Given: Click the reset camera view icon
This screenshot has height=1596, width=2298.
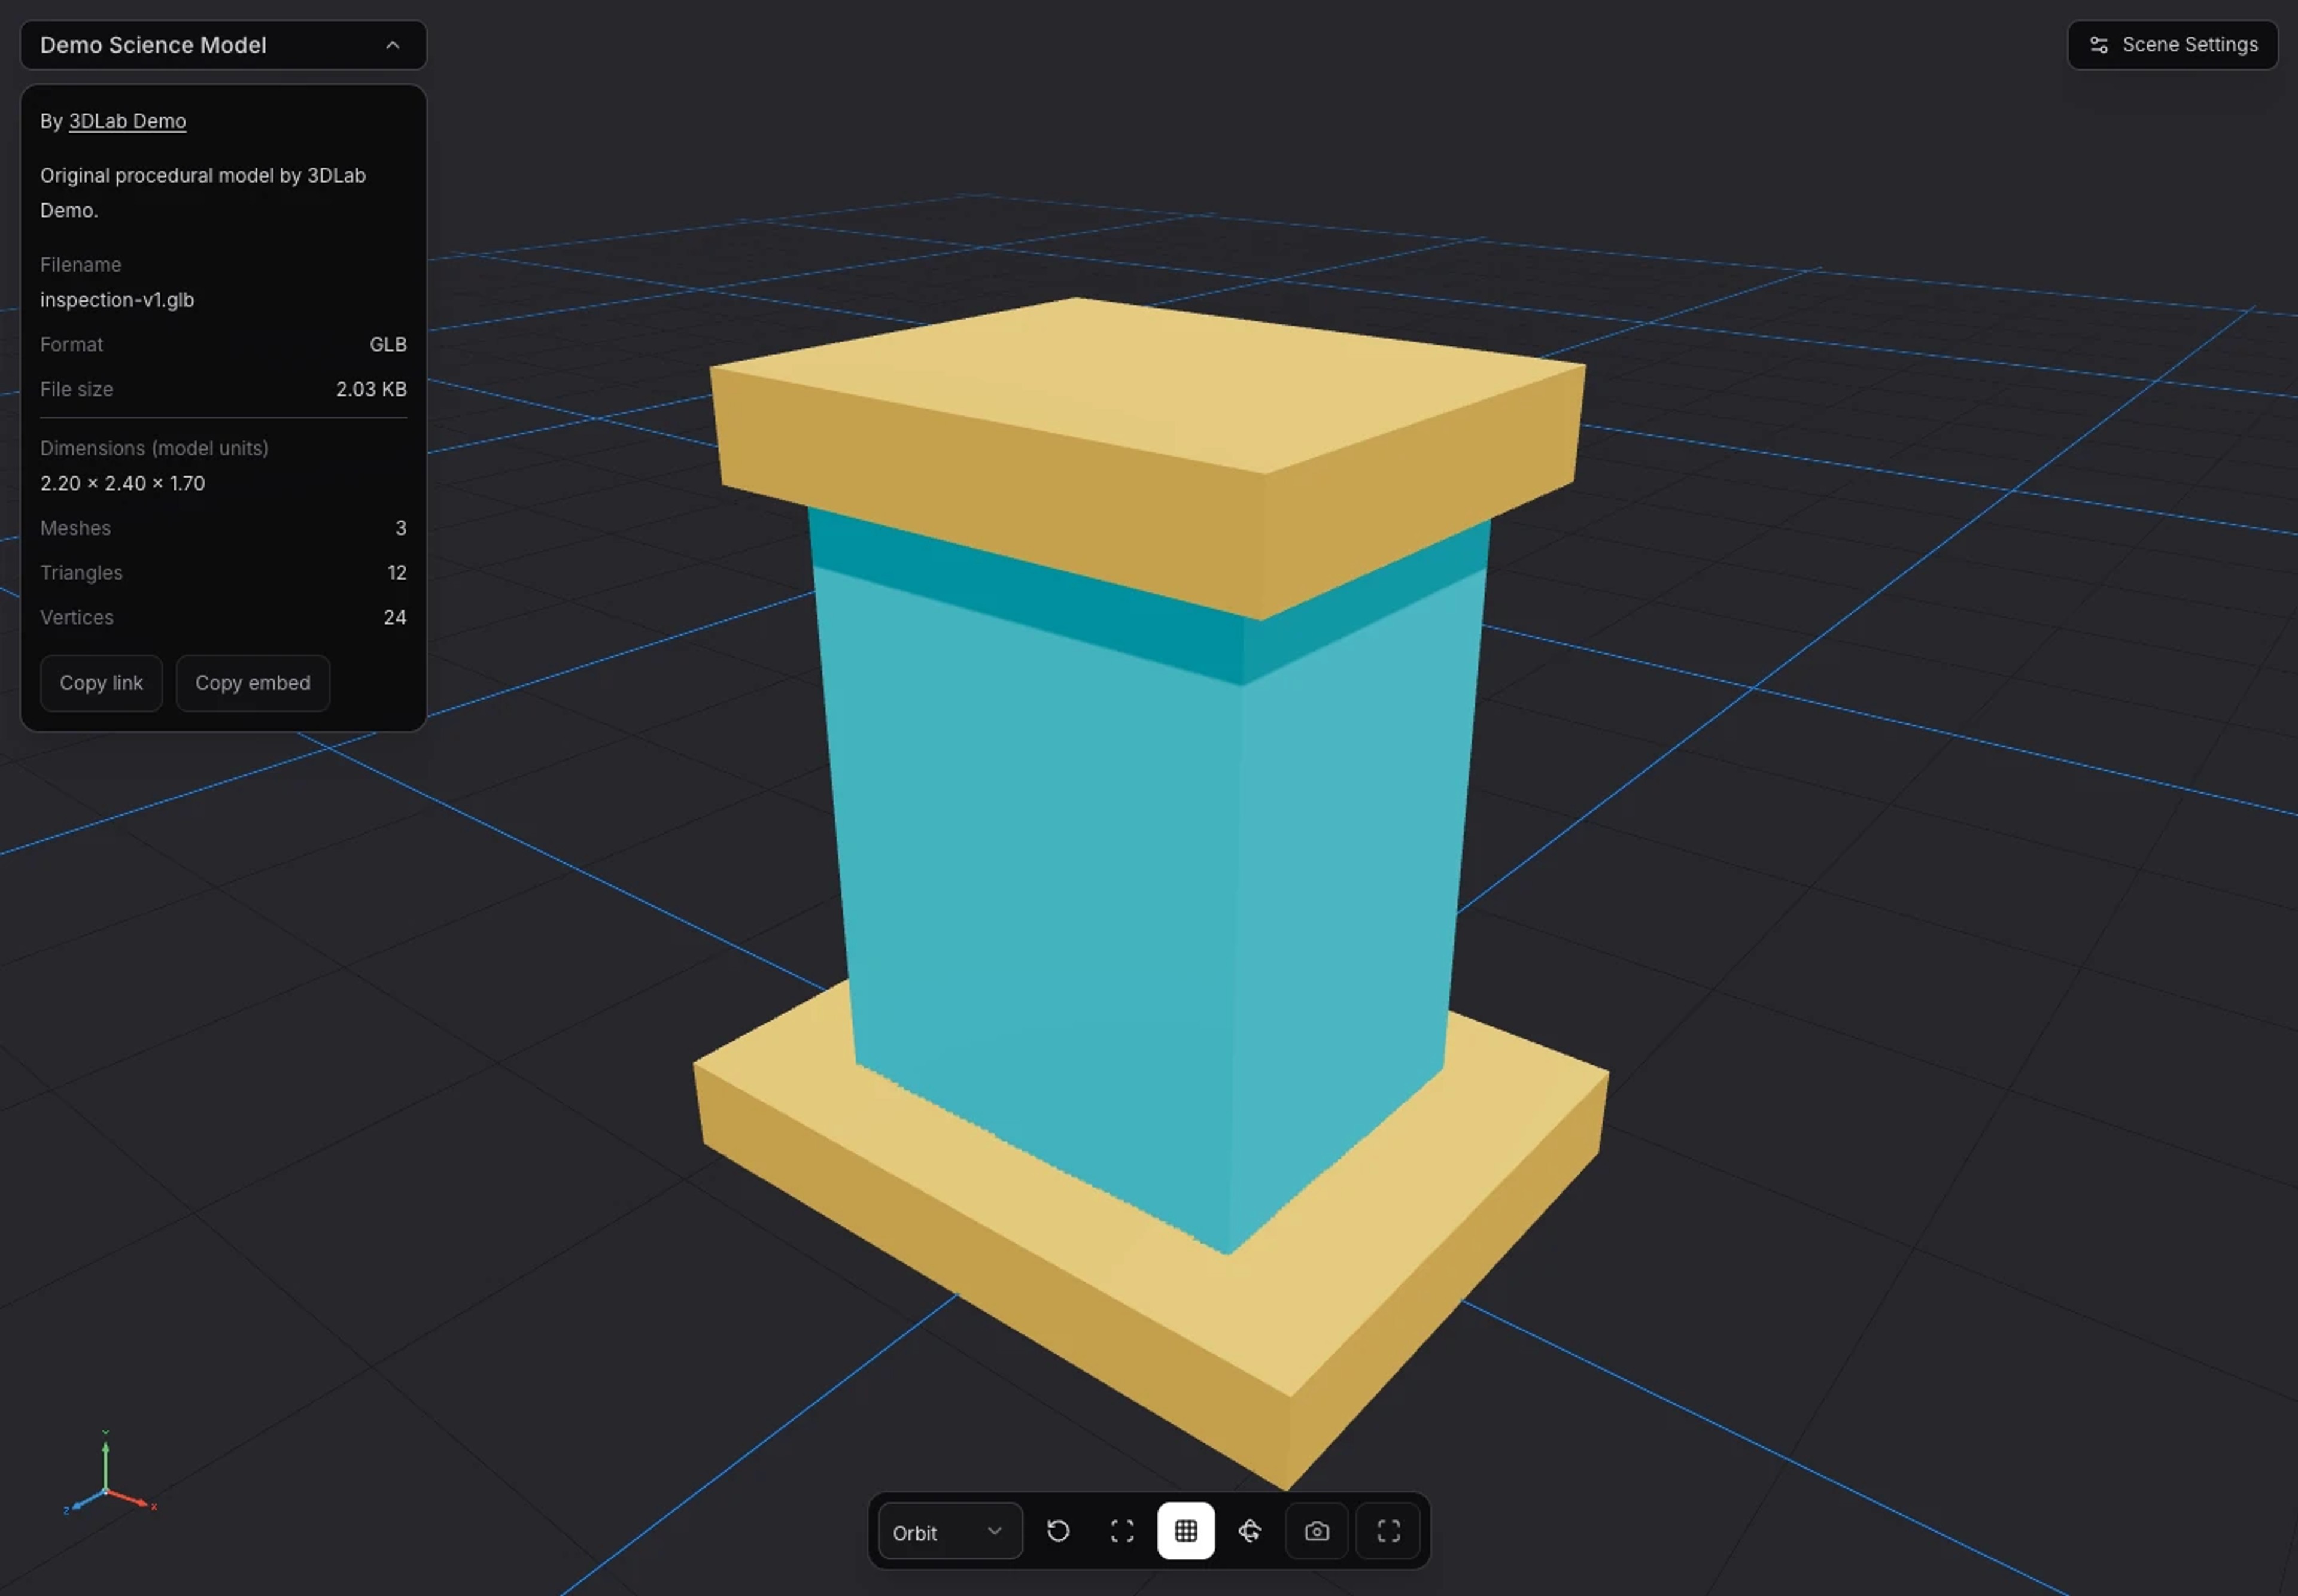Looking at the screenshot, I should tap(1058, 1531).
